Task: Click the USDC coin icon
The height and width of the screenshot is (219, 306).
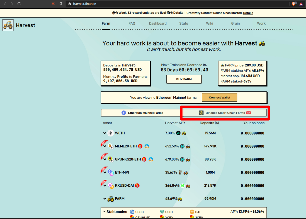Action: tap(132, 212)
